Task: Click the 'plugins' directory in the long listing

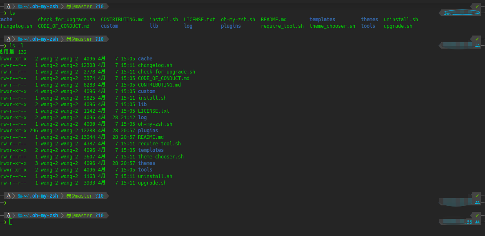Action: 148,131
